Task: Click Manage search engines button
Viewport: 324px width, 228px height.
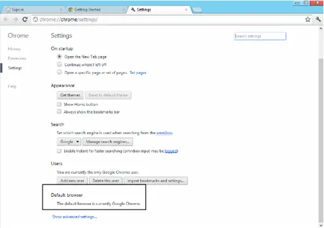Action: pyautogui.click(x=107, y=142)
